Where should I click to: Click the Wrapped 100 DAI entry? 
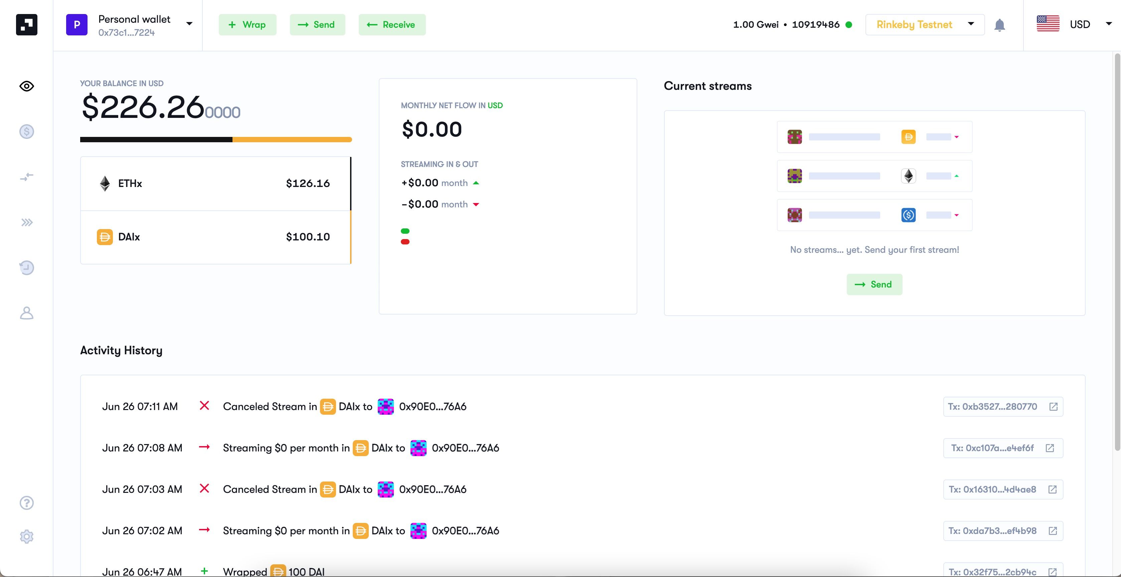(274, 571)
